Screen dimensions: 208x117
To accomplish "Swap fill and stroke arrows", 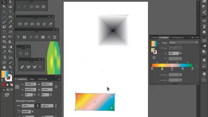I will [11, 72].
